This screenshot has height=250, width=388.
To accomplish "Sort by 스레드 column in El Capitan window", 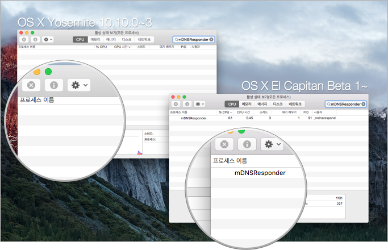I will [264, 112].
